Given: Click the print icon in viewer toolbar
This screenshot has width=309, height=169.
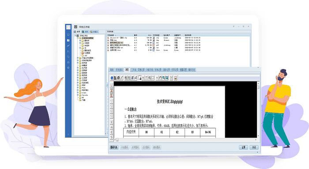Looking at the screenshot, I should pyautogui.click(x=118, y=78).
